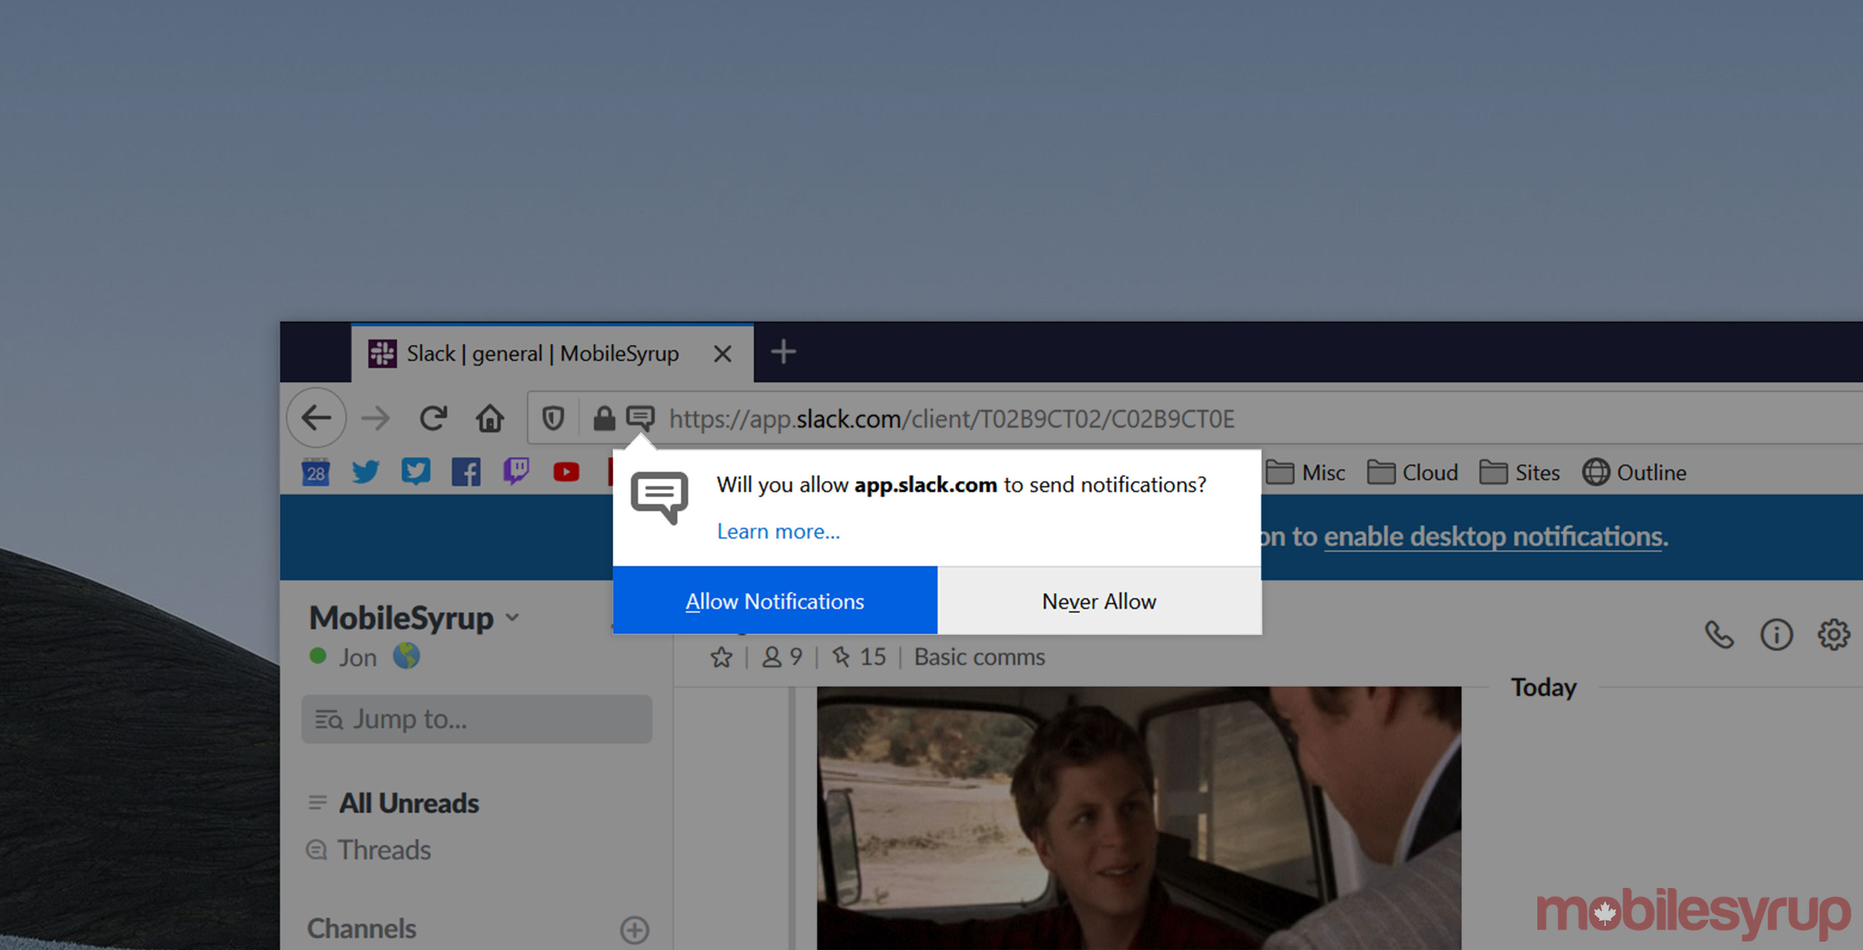
Task: Star the general channel
Action: point(721,657)
